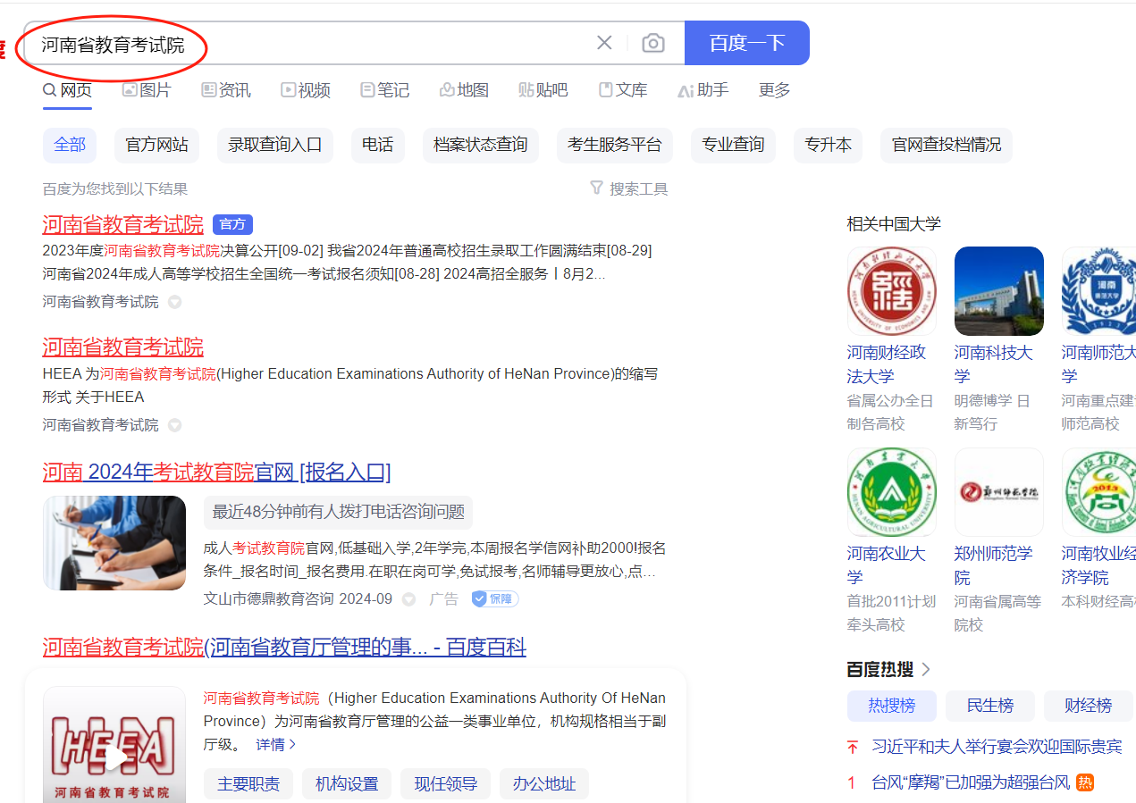The height and width of the screenshot is (803, 1136).
Task: Click Henan Agricultural University logo
Action: (x=891, y=492)
